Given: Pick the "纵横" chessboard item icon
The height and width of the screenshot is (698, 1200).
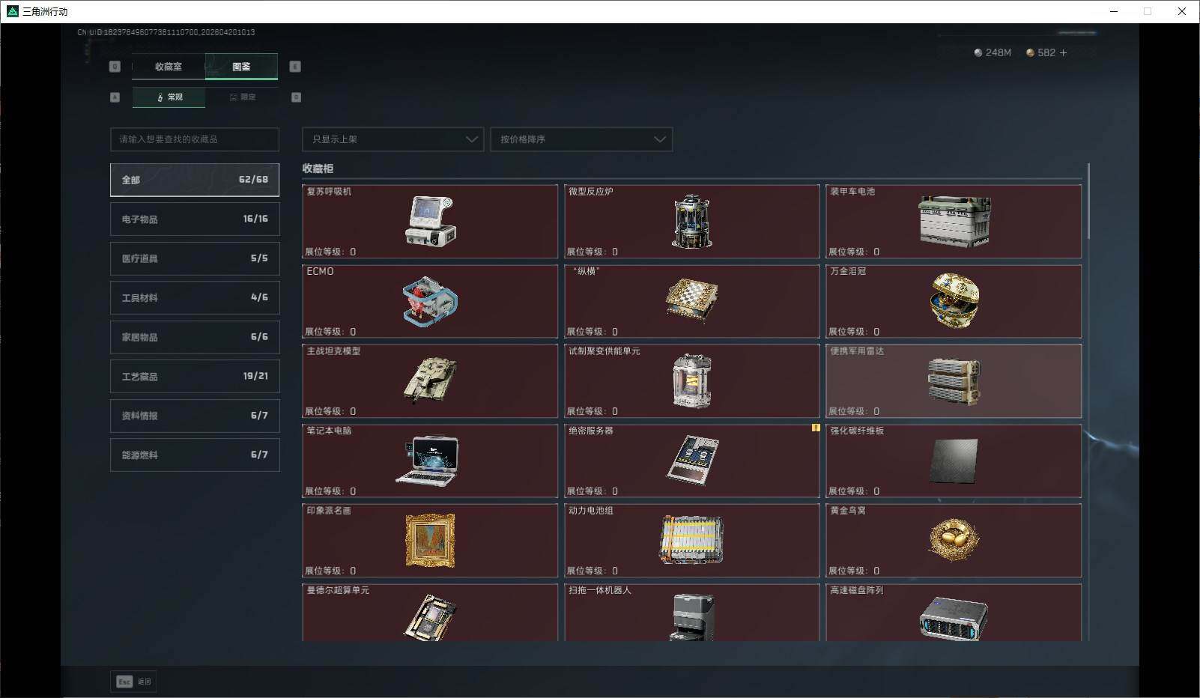Looking at the screenshot, I should tap(691, 300).
